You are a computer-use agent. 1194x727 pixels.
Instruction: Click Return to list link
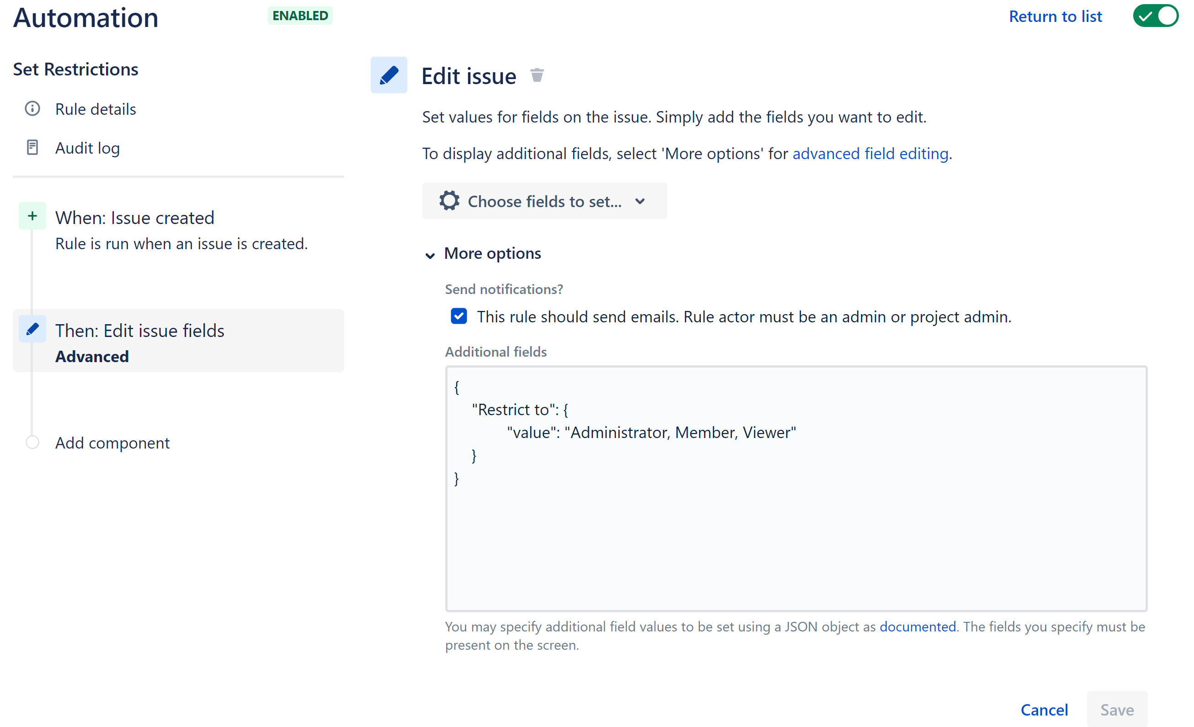(1055, 16)
